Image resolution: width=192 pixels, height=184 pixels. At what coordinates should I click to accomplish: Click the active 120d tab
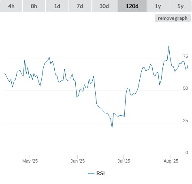coord(132,6)
